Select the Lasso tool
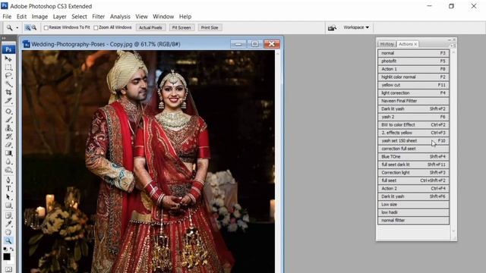The image size is (486, 273). pos(8,76)
